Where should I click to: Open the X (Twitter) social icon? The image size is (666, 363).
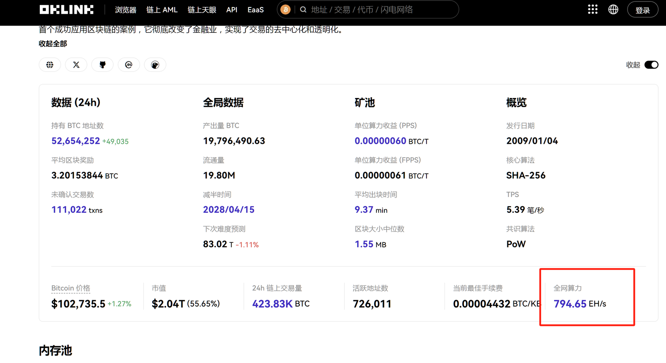point(76,64)
